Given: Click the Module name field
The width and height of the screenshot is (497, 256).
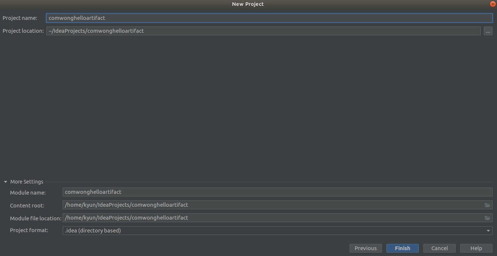Looking at the screenshot, I should tap(277, 192).
